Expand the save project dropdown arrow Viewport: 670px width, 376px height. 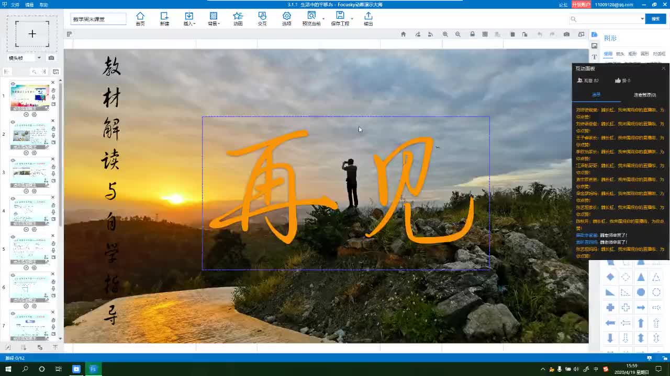(352, 19)
